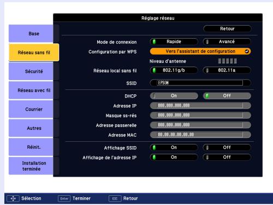Select 802.11a wireless mode
This screenshot has width=273, height=205.
pyautogui.click(x=227, y=70)
